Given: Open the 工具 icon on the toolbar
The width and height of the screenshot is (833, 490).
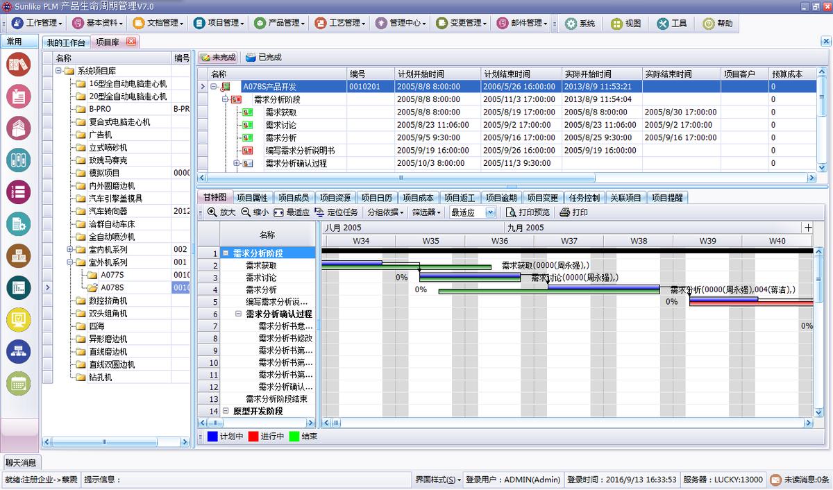Looking at the screenshot, I should [671, 24].
